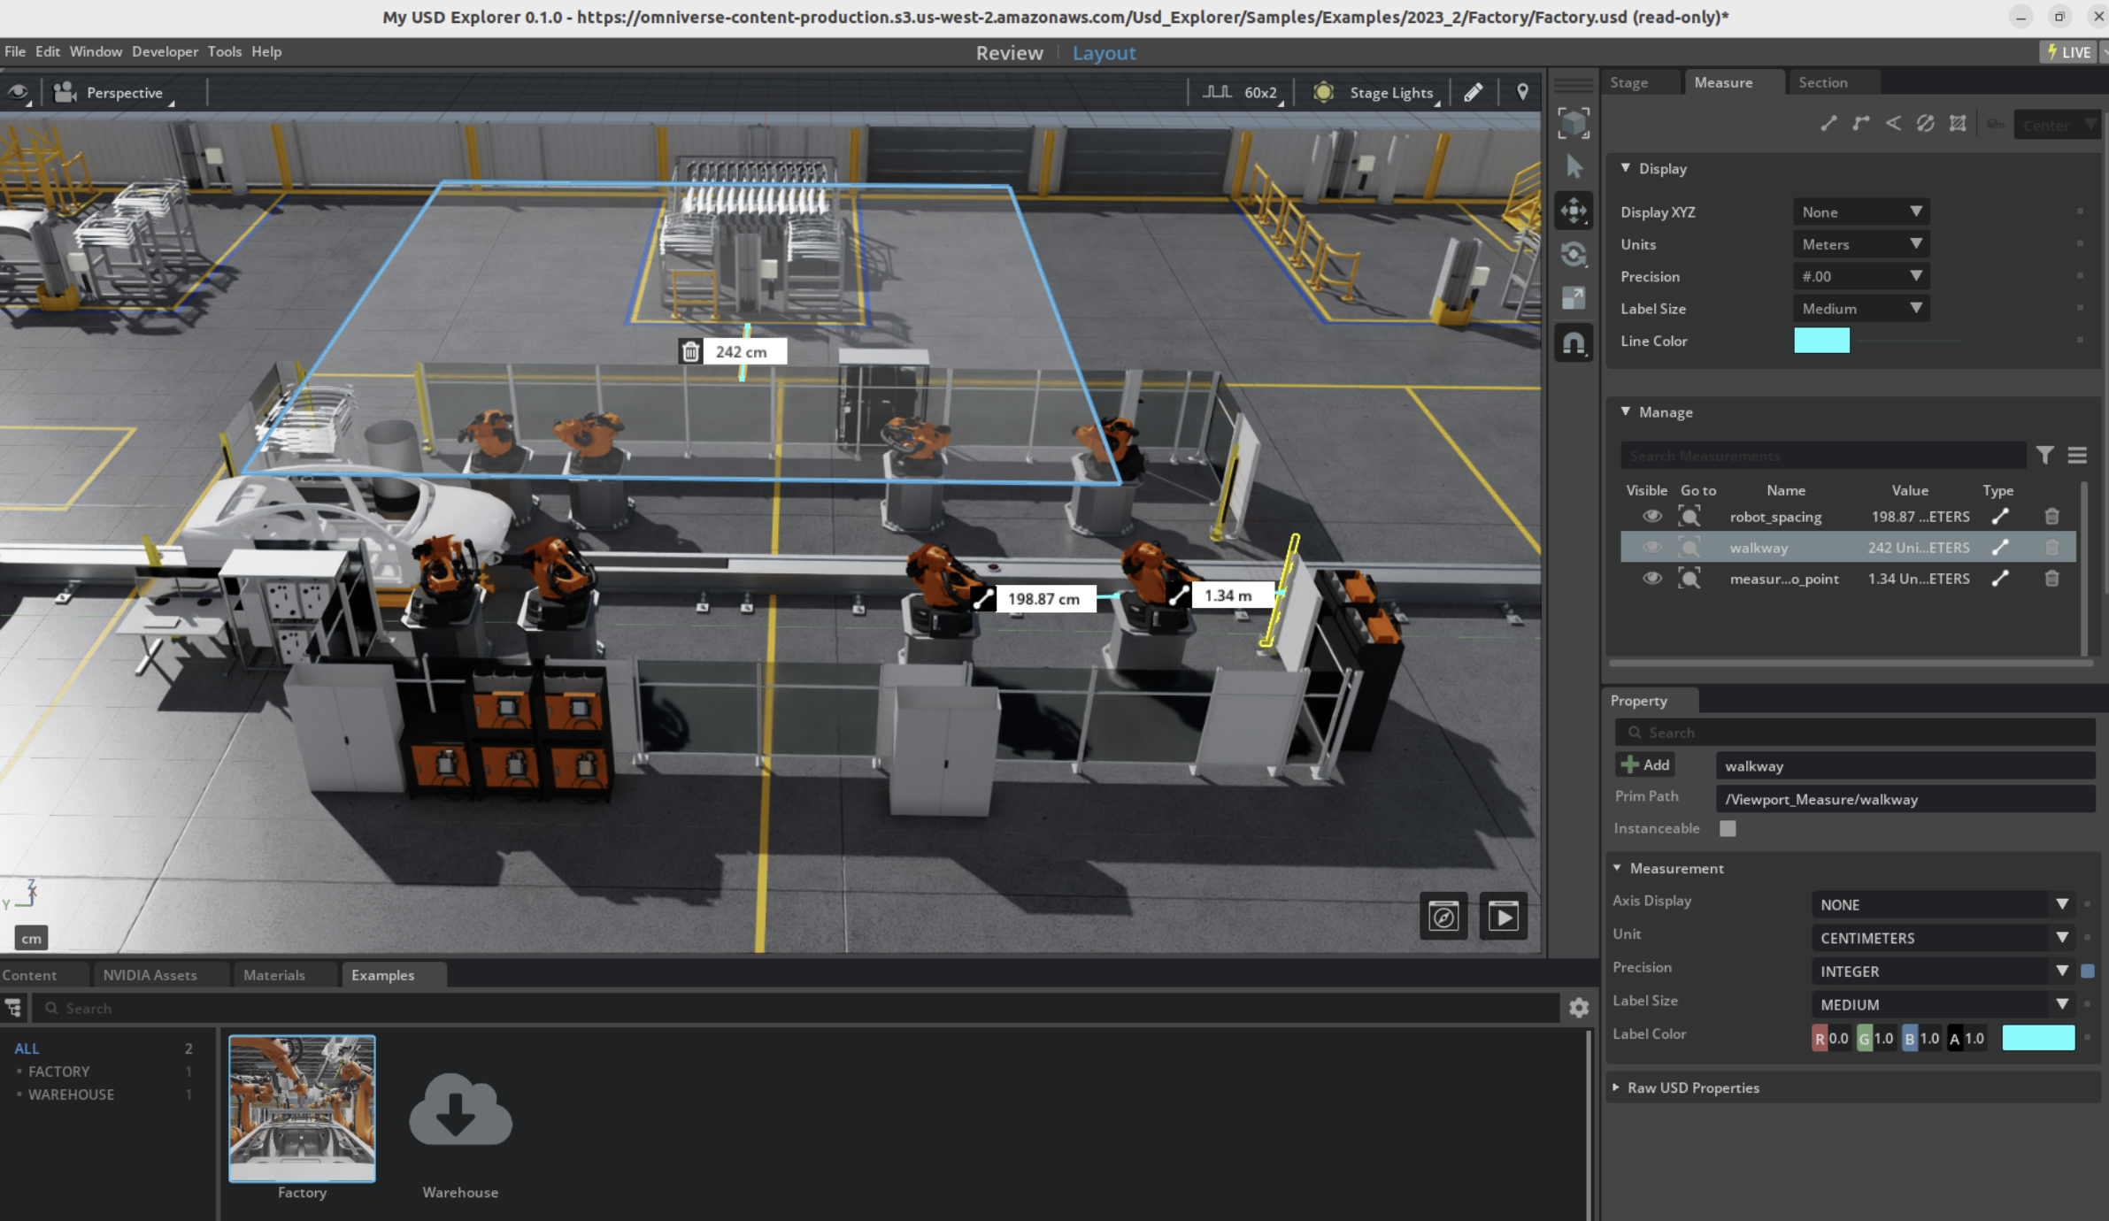
Task: Switch to the Section tab
Action: tap(1822, 82)
